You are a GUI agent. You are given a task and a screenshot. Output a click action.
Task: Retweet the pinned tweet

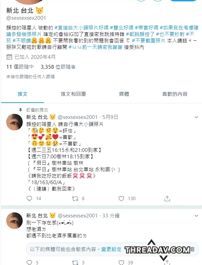click(x=75, y=198)
